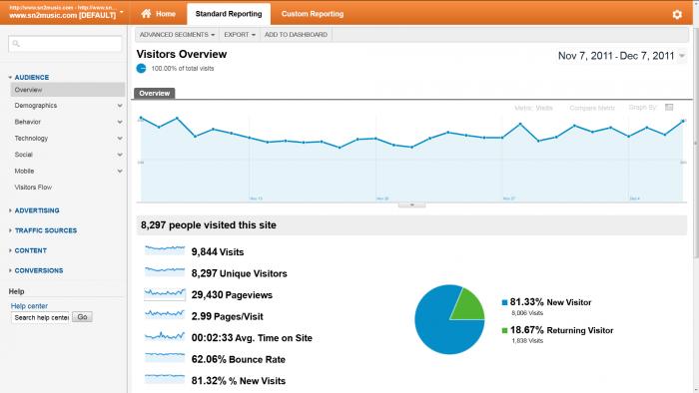Click the Pageviews sparkline thumbnail
This screenshot has width=699, height=393.
click(x=165, y=293)
